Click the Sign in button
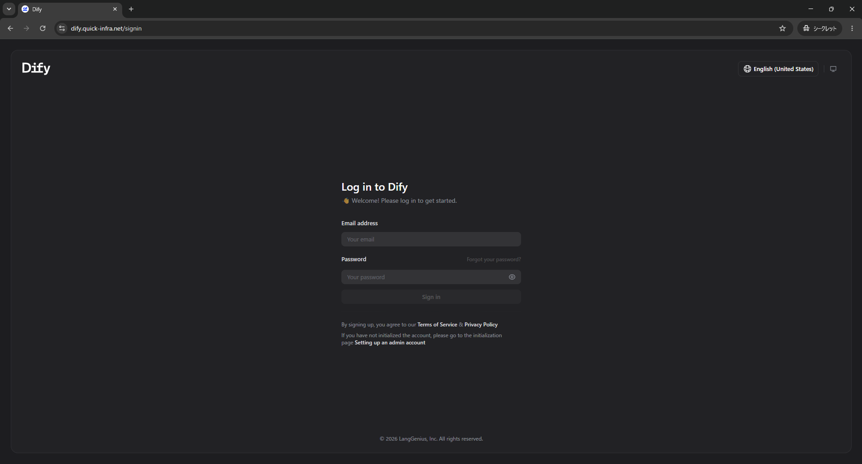 (431, 297)
